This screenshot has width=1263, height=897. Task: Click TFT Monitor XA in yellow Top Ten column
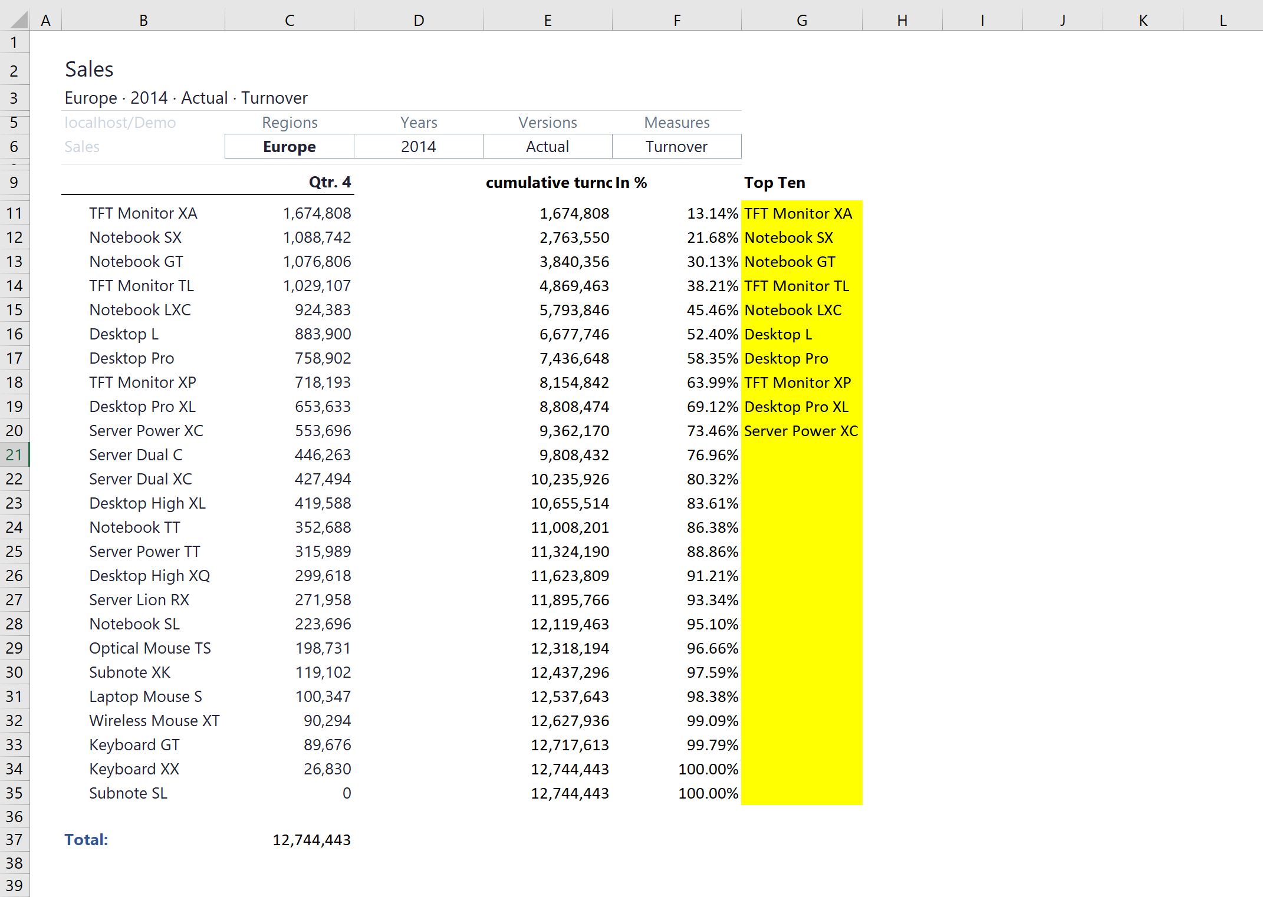pyautogui.click(x=798, y=213)
